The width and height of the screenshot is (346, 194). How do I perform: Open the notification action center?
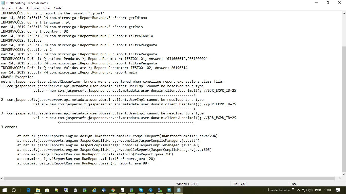click(338, 190)
